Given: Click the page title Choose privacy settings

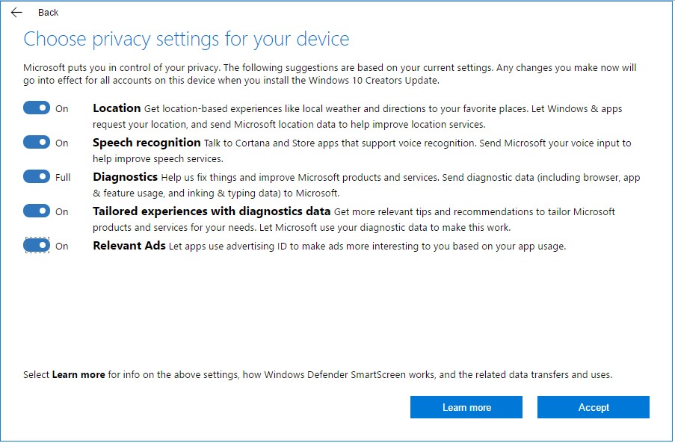Looking at the screenshot, I should [187, 39].
